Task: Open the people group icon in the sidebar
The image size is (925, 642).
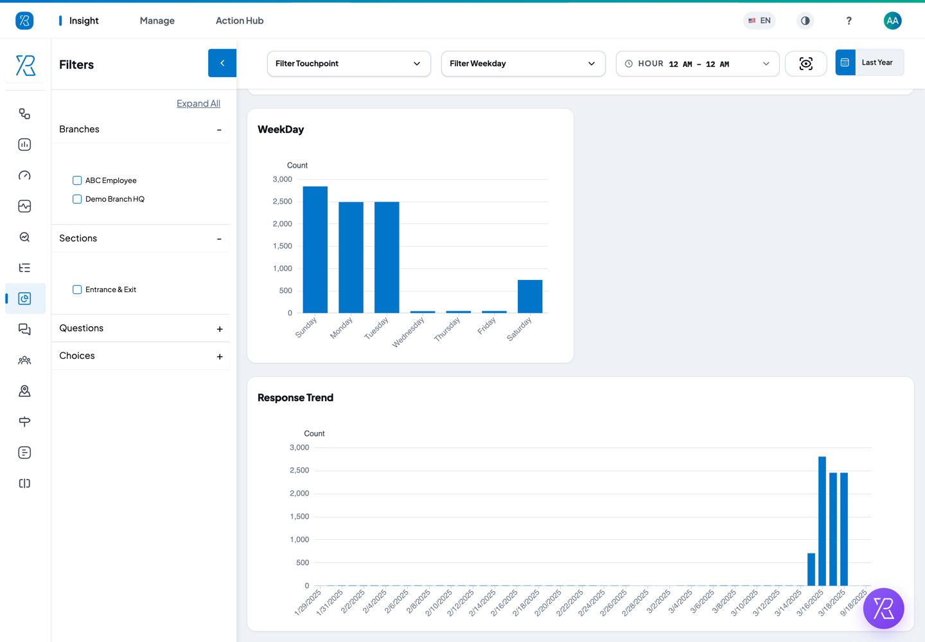Action: [x=24, y=360]
